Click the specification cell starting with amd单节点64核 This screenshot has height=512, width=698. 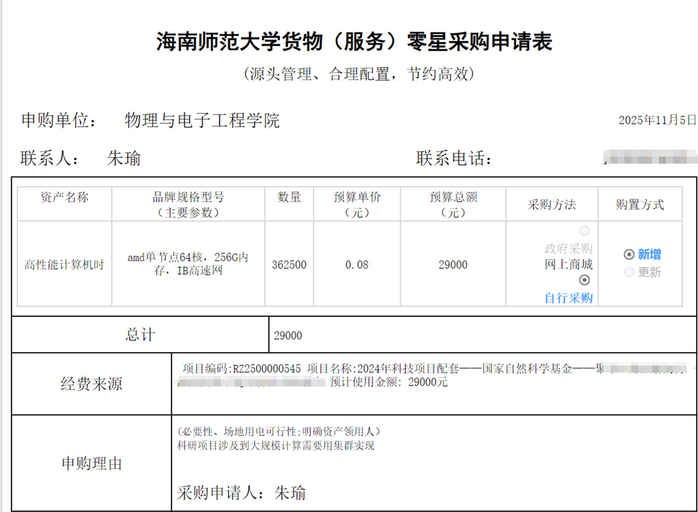point(188,264)
